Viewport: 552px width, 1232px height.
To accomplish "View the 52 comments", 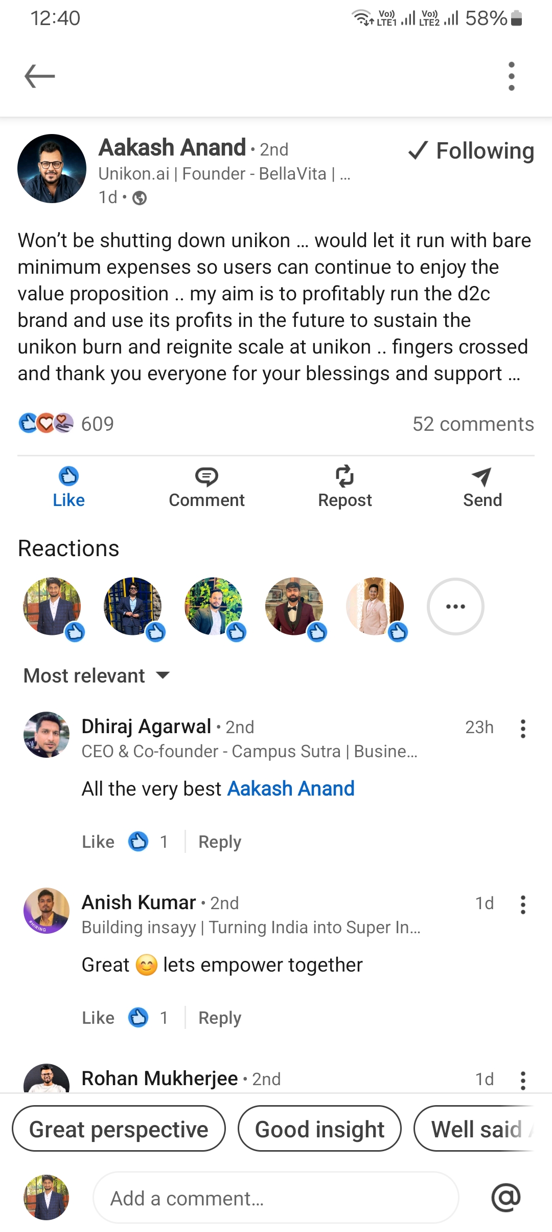I will click(473, 424).
